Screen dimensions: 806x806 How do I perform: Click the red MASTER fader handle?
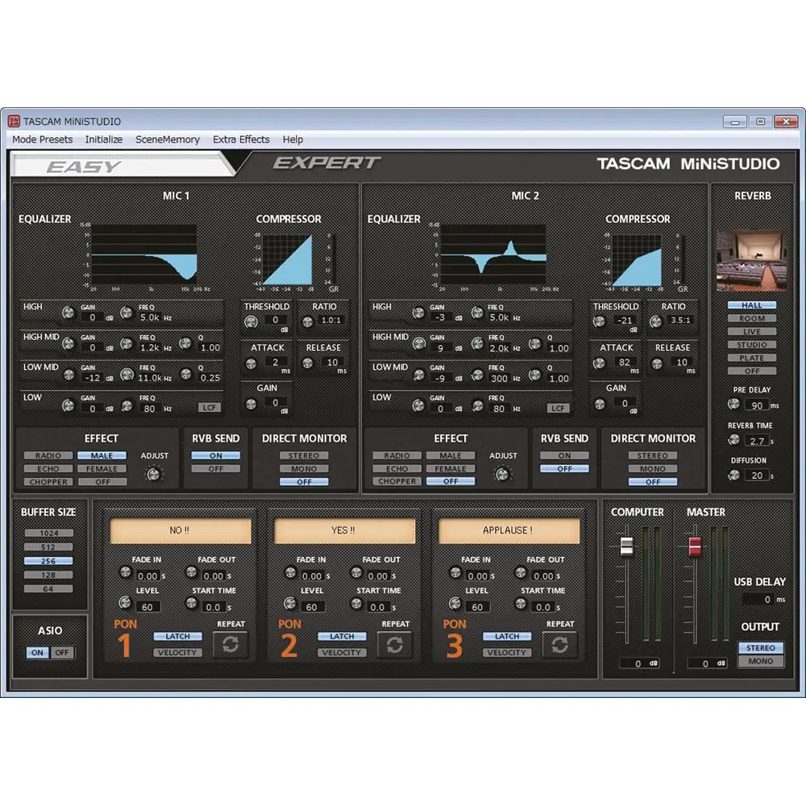click(x=695, y=547)
